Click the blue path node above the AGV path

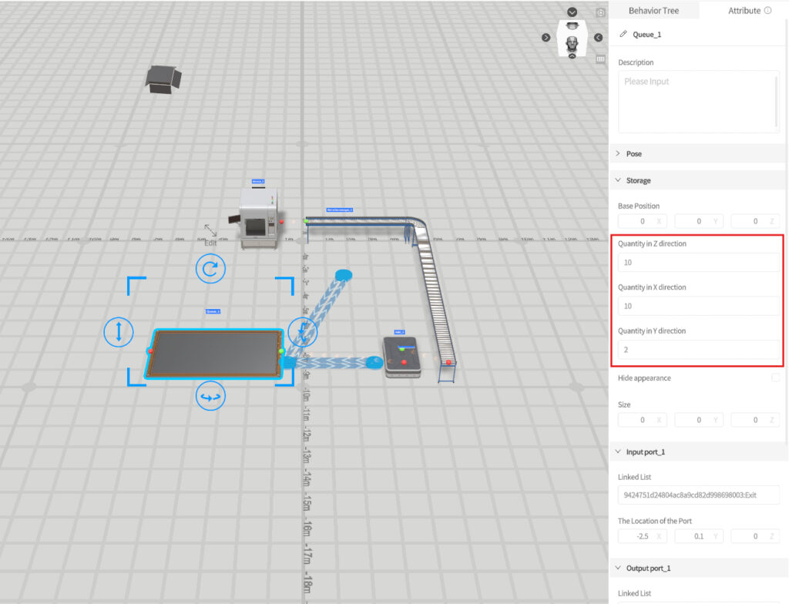[344, 275]
